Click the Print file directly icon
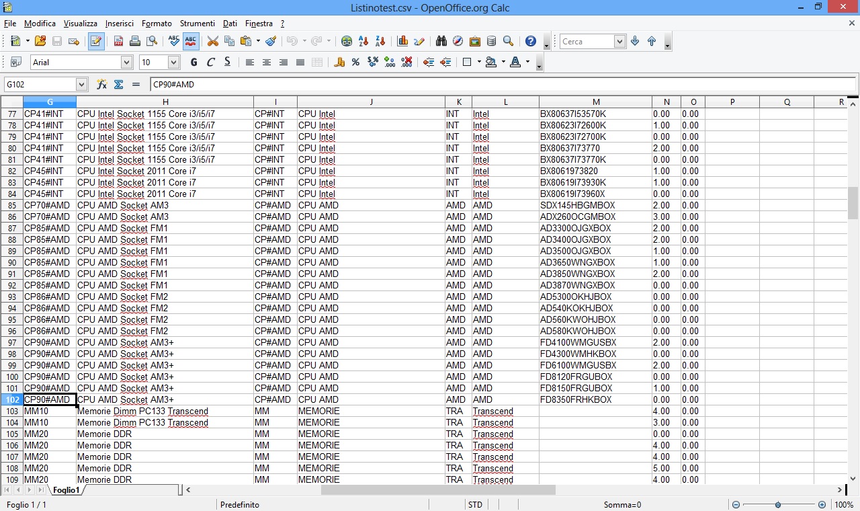The image size is (860, 511). tap(135, 41)
